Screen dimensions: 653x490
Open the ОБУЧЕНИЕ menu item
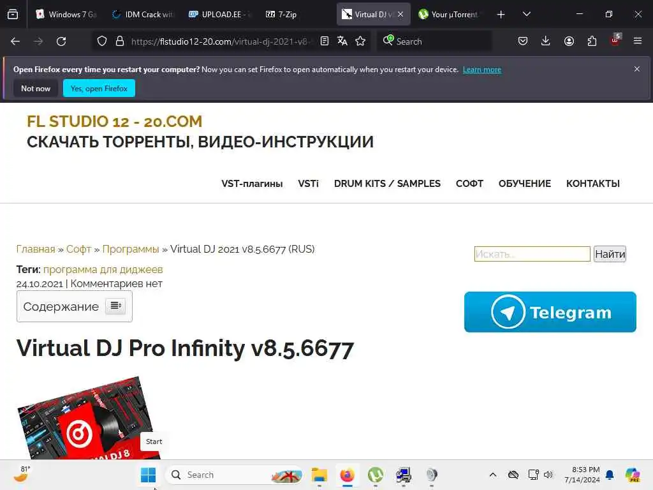[x=525, y=184]
